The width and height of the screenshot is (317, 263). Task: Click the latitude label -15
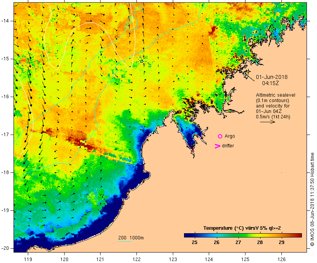coord(5,59)
